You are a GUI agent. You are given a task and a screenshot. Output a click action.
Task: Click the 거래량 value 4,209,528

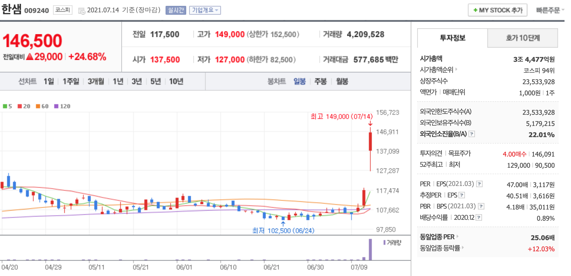pyautogui.click(x=366, y=34)
